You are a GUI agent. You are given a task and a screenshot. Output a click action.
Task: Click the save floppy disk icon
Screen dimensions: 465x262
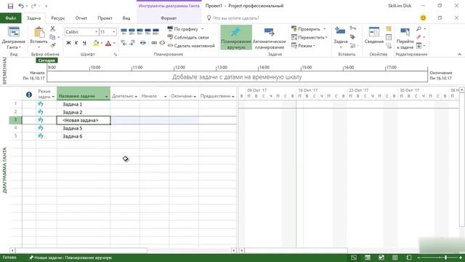pos(10,6)
